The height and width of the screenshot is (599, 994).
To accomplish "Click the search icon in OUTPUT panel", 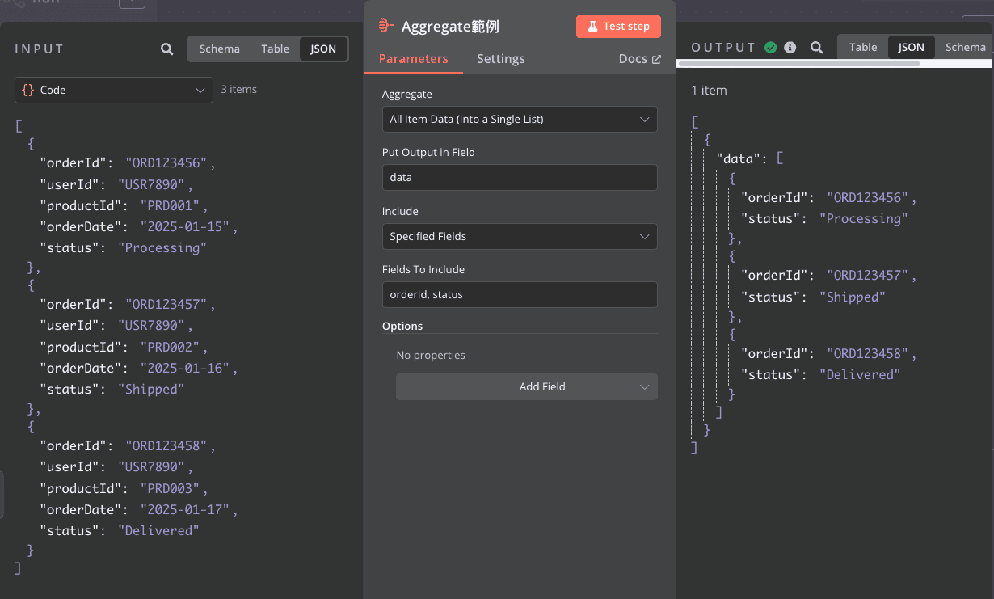I will point(817,48).
